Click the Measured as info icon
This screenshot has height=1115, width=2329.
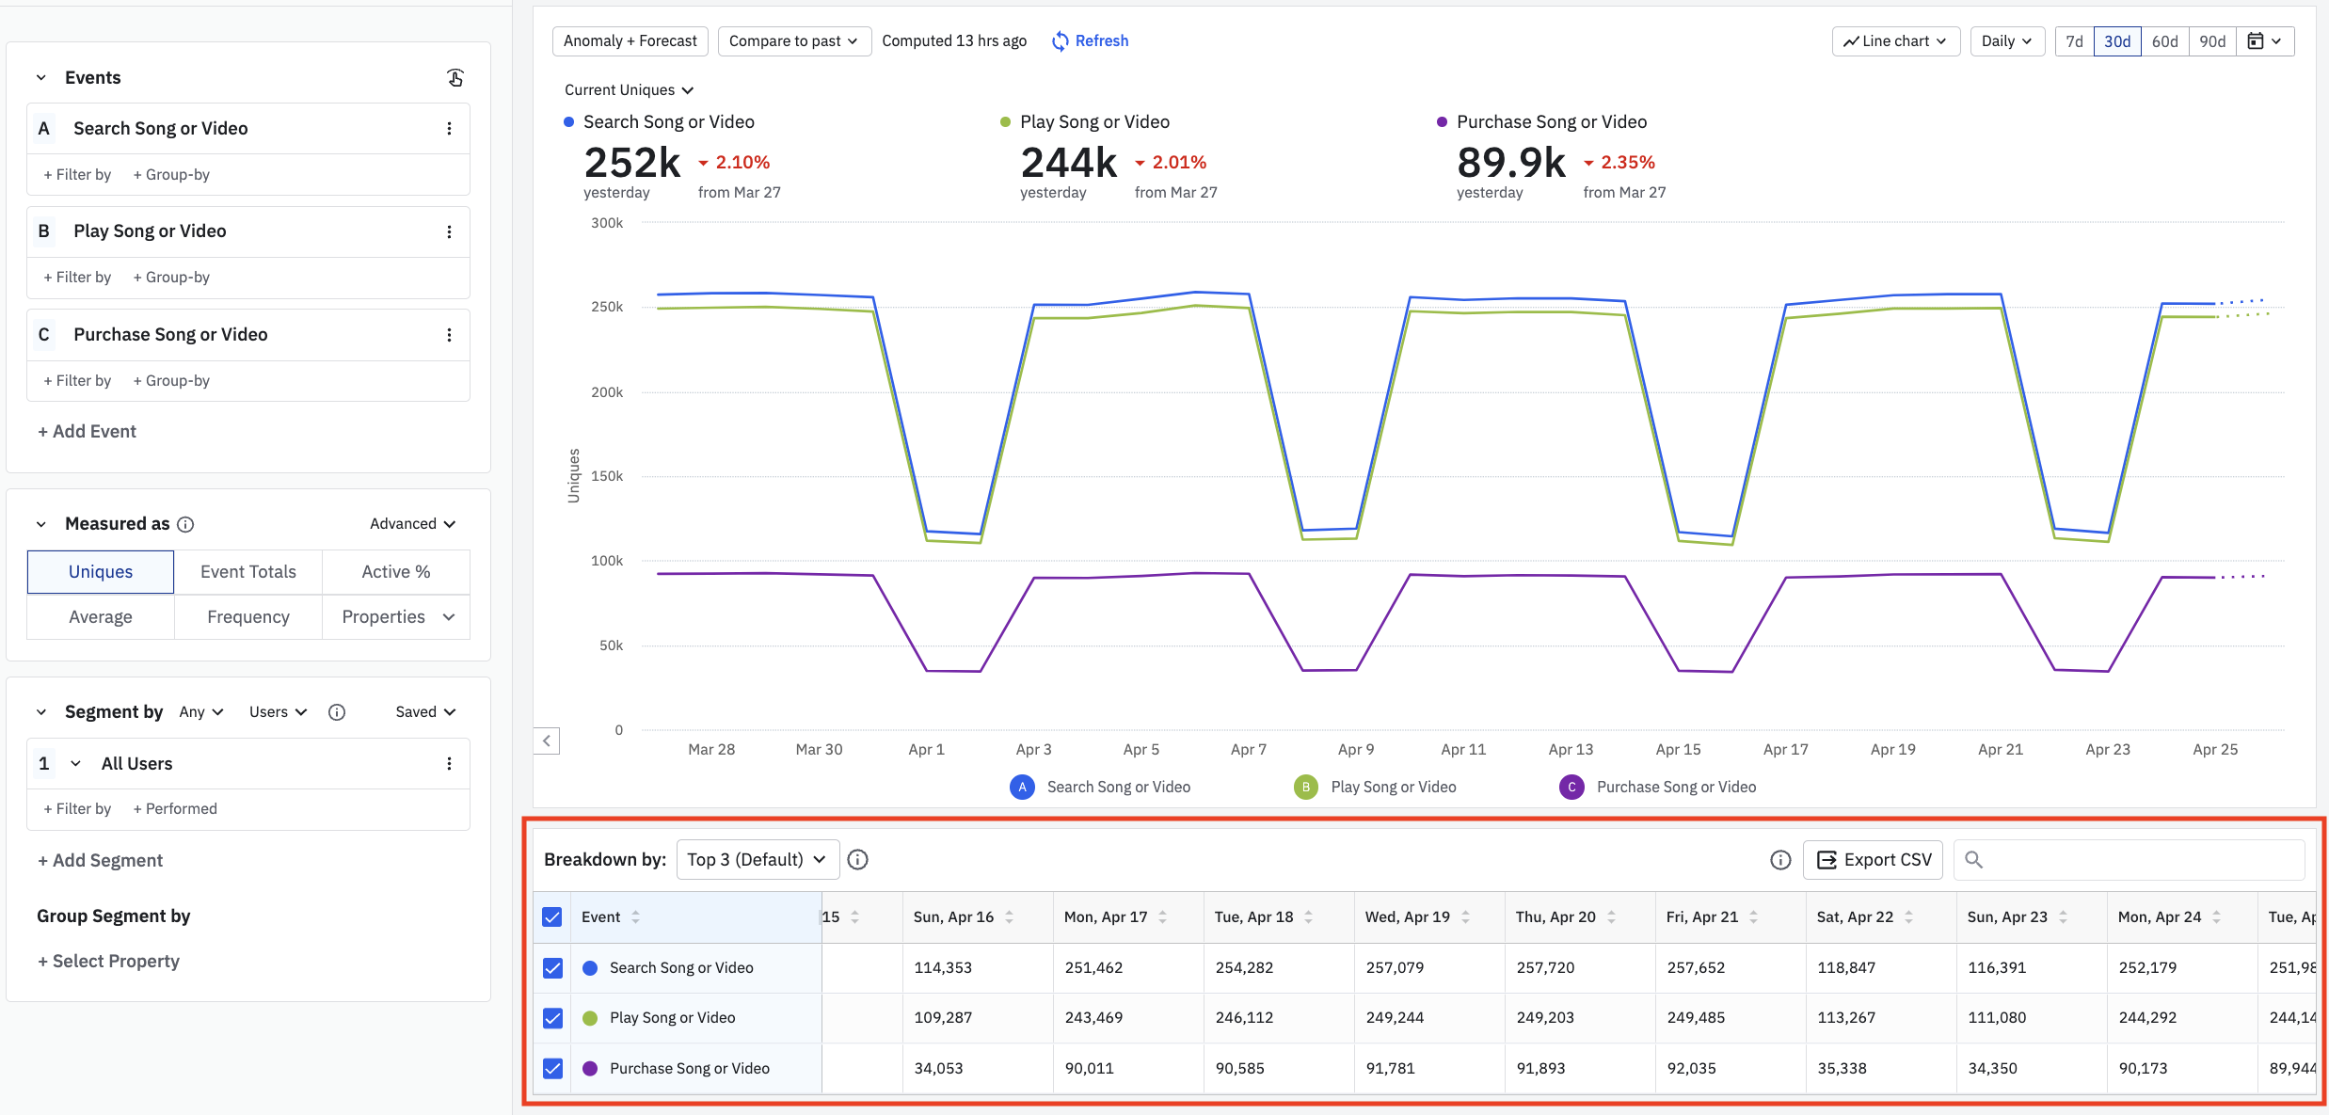pos(185,524)
